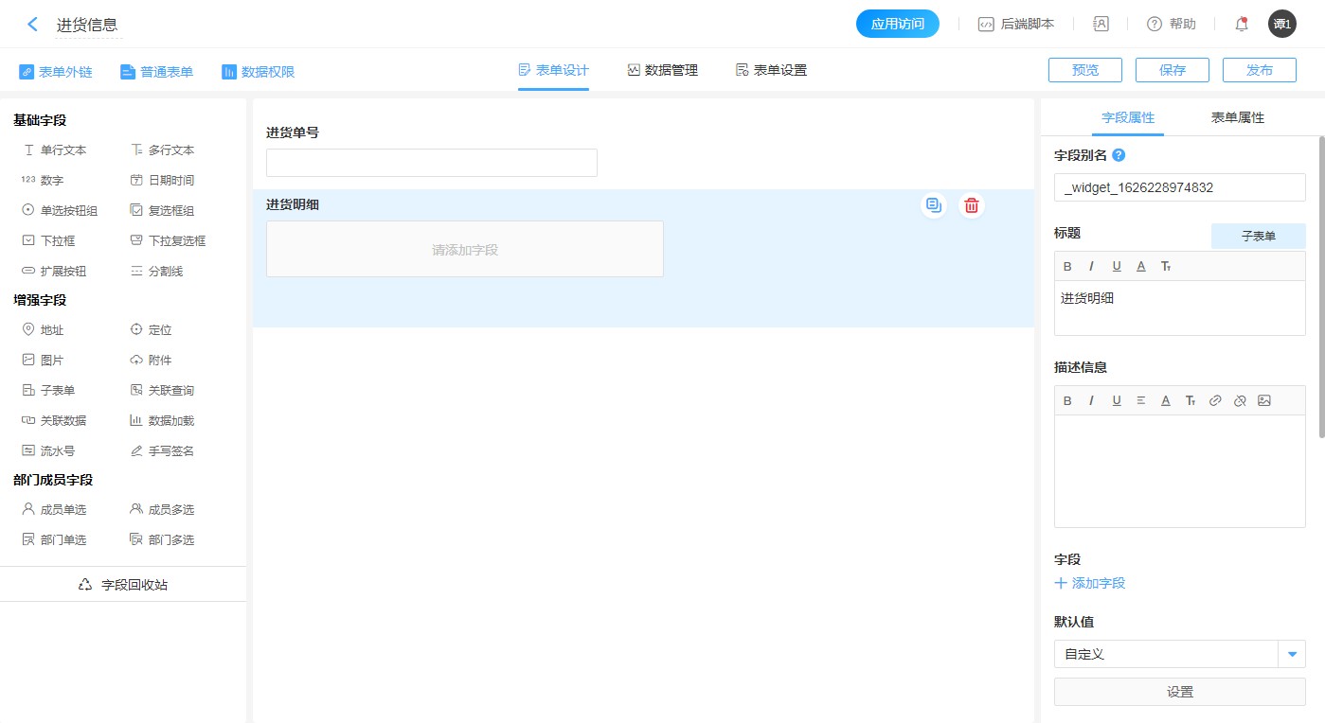Viewport: 1325px width, 723px height.
Task: Click the back arrow beside 进货信息
Action: tap(33, 25)
